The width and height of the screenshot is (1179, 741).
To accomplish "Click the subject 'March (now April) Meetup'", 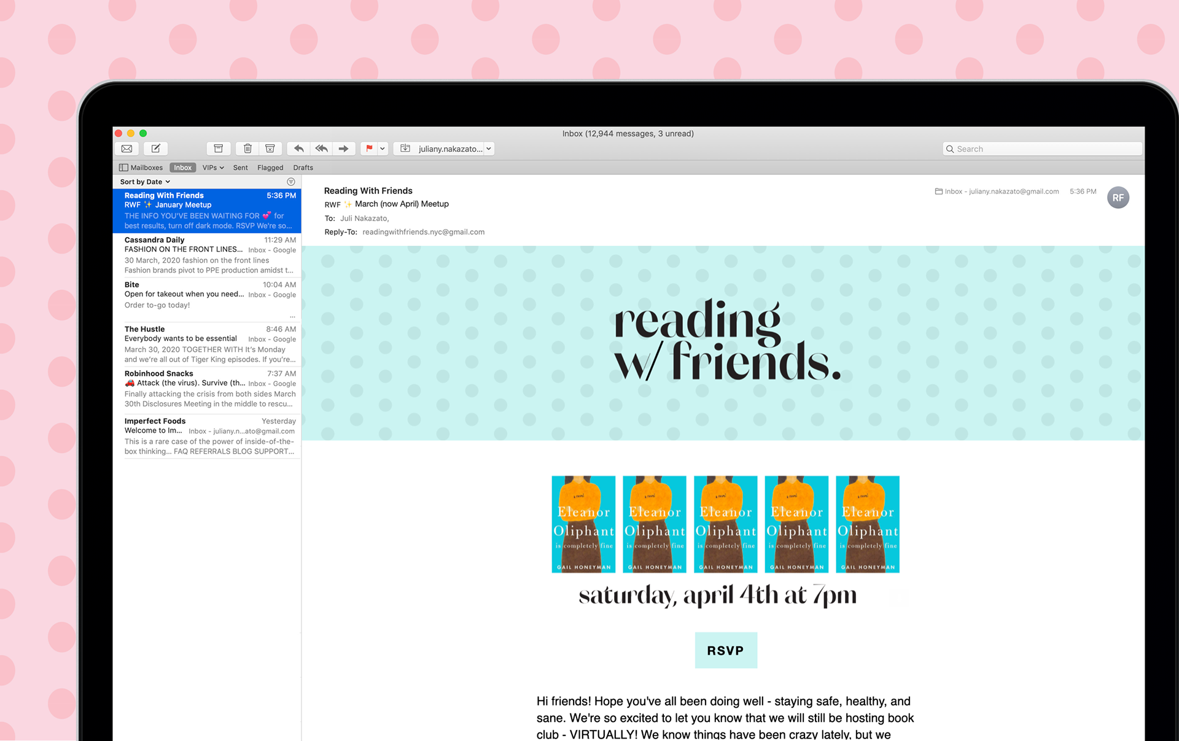I will 402,204.
